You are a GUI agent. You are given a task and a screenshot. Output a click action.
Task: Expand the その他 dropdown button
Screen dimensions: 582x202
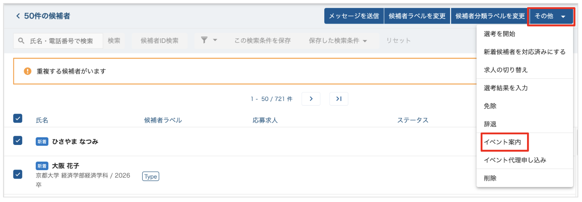pos(551,16)
